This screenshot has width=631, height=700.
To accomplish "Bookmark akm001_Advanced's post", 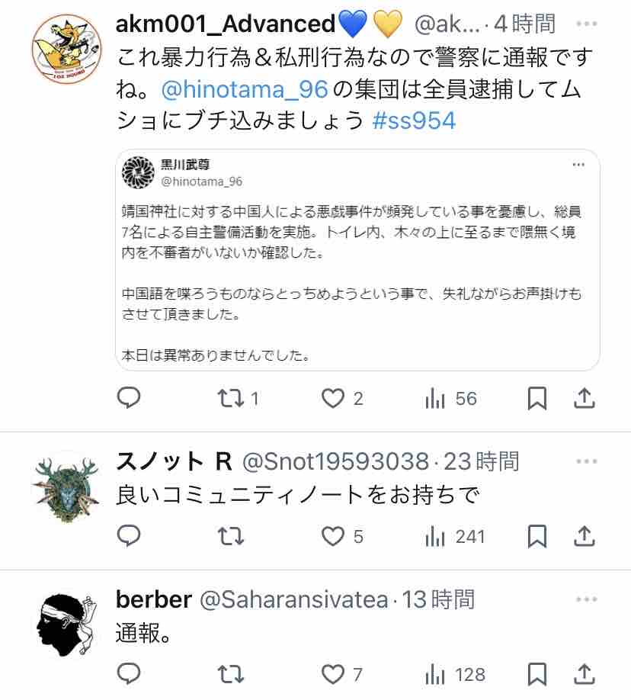I will click(x=537, y=398).
